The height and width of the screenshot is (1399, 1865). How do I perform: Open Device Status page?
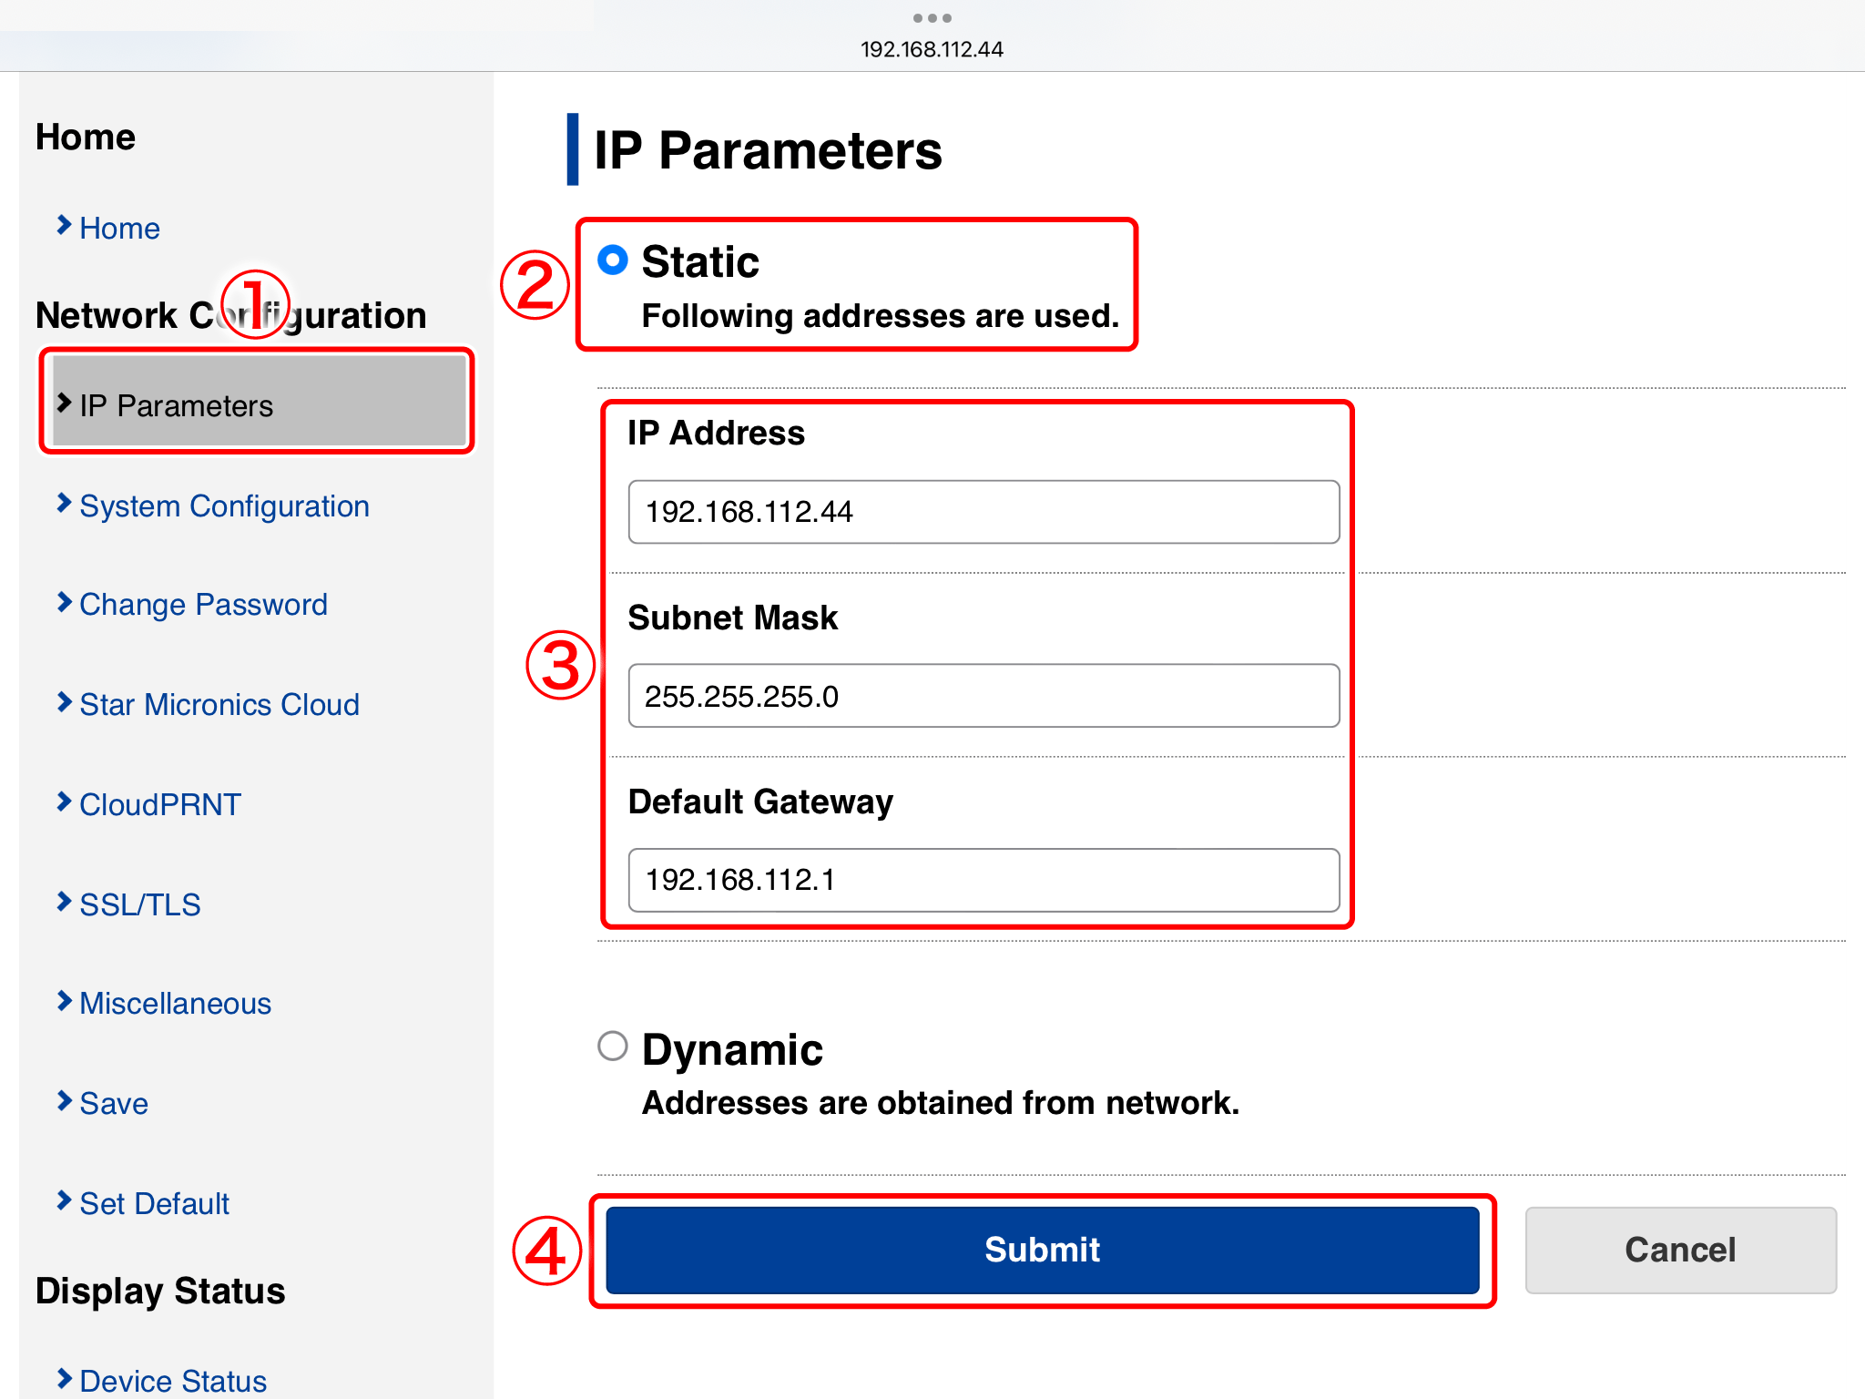pos(173,1380)
